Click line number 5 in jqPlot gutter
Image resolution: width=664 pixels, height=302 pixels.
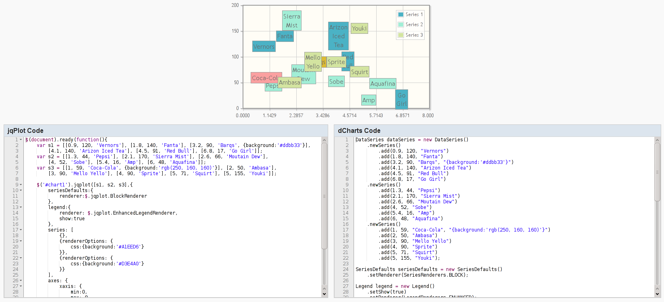coord(17,162)
